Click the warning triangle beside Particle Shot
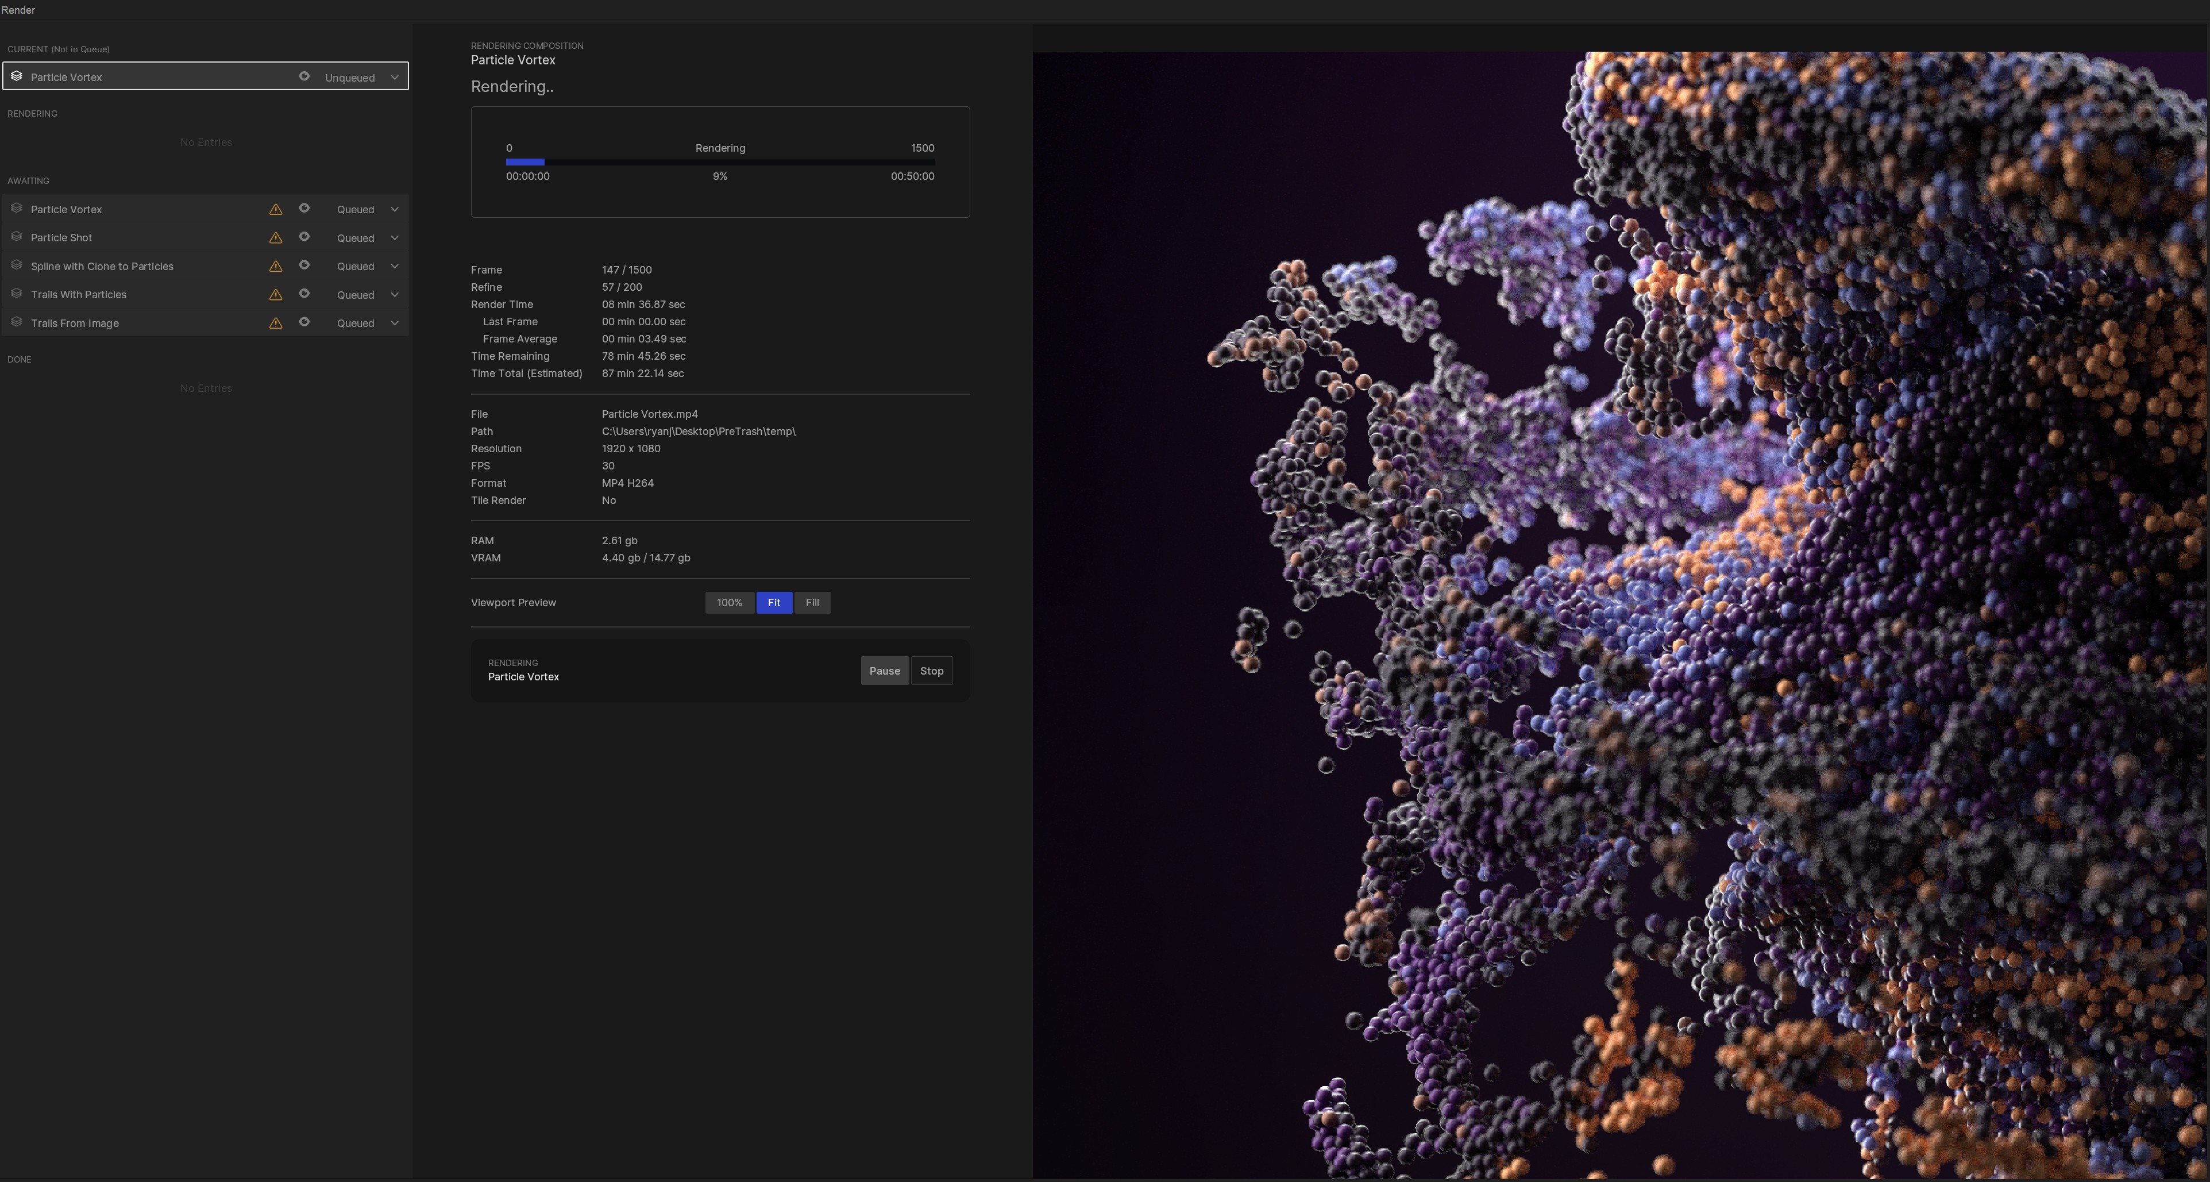Viewport: 2210px width, 1182px height. coord(275,238)
